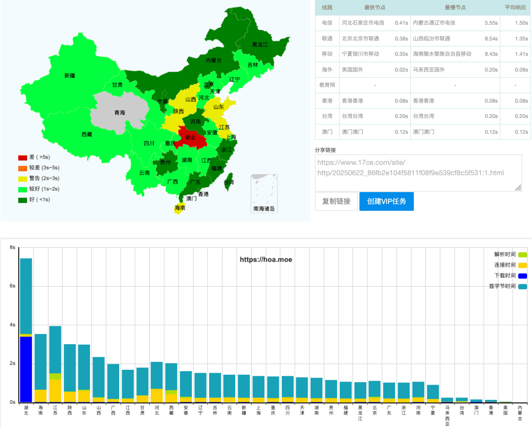Click the 8.54s slowest response value

(x=491, y=39)
